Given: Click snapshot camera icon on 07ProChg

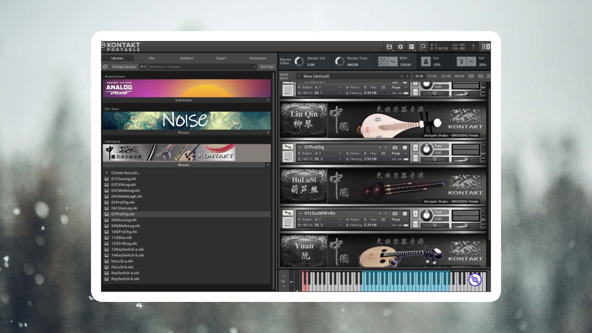Looking at the screenshot, I should click(x=395, y=147).
